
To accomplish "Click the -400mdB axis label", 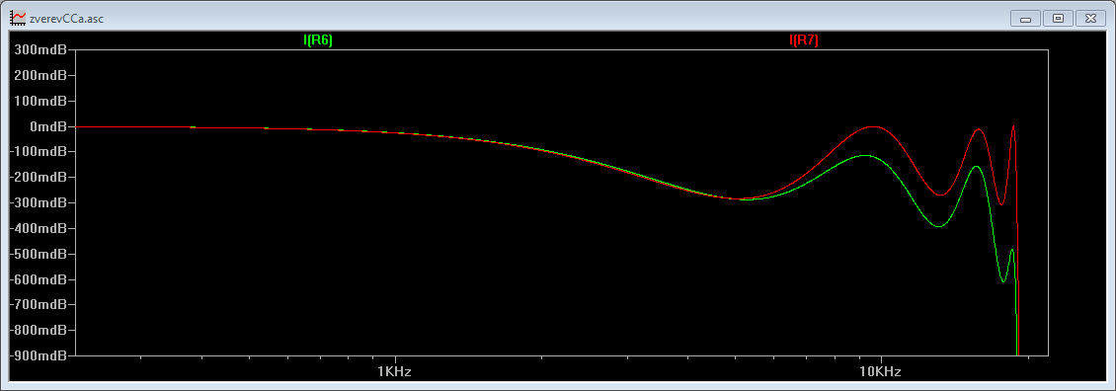I will click(x=39, y=229).
